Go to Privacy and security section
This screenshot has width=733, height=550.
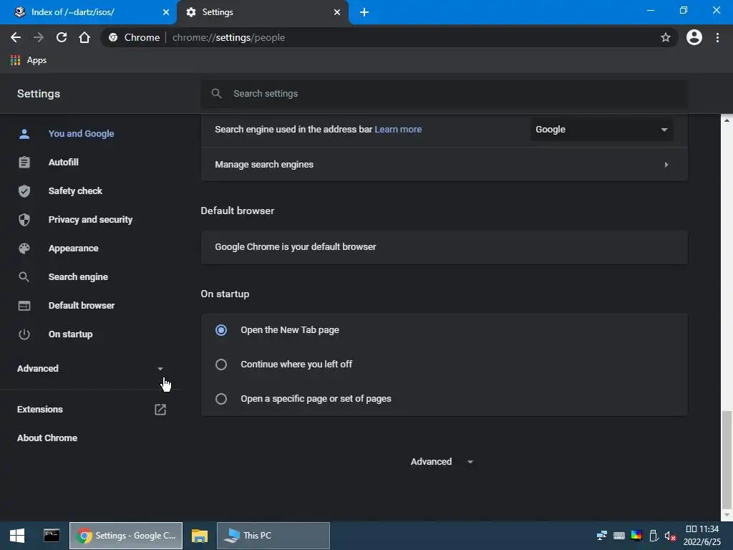pyautogui.click(x=90, y=219)
